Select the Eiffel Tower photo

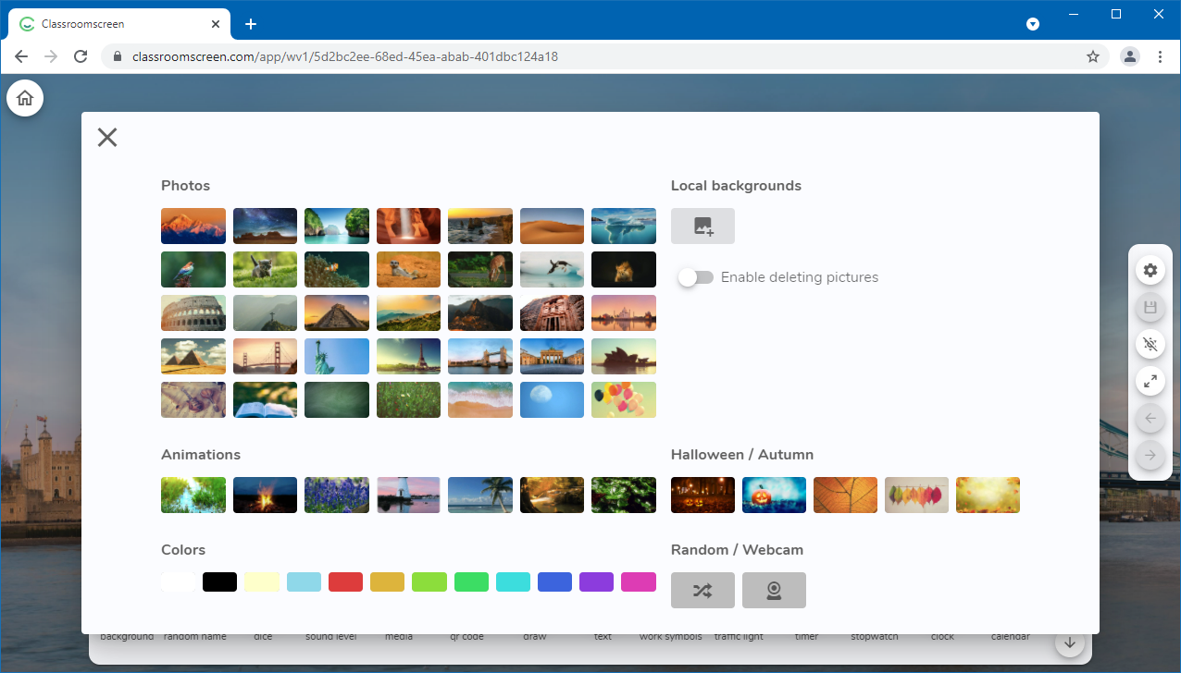[x=408, y=357]
